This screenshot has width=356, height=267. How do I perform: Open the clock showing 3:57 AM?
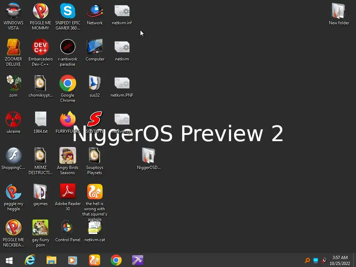point(340,260)
